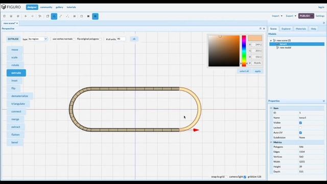This screenshot has width=327, height=184.
Task: Open the gallery page
Action: (59, 7)
